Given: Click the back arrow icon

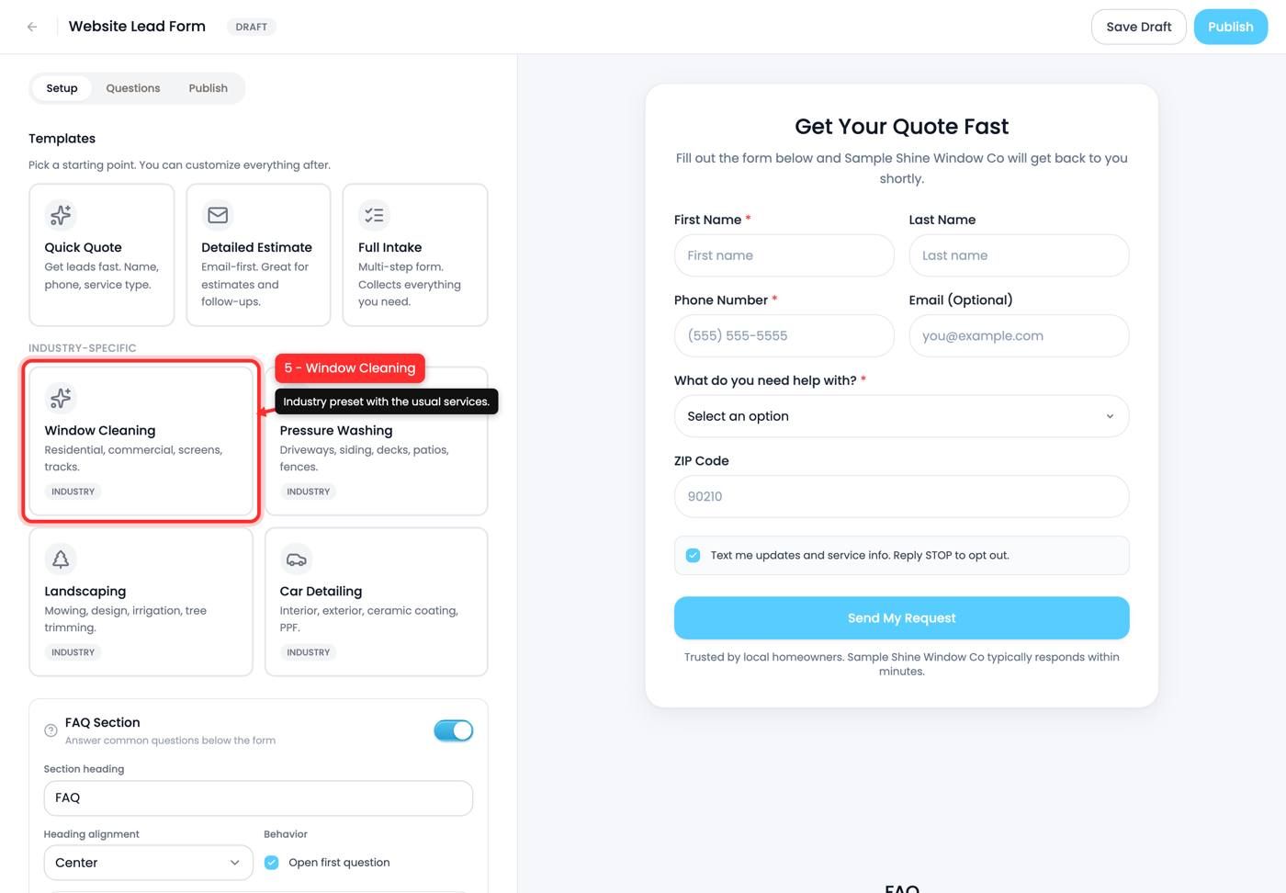Looking at the screenshot, I should pyautogui.click(x=32, y=27).
